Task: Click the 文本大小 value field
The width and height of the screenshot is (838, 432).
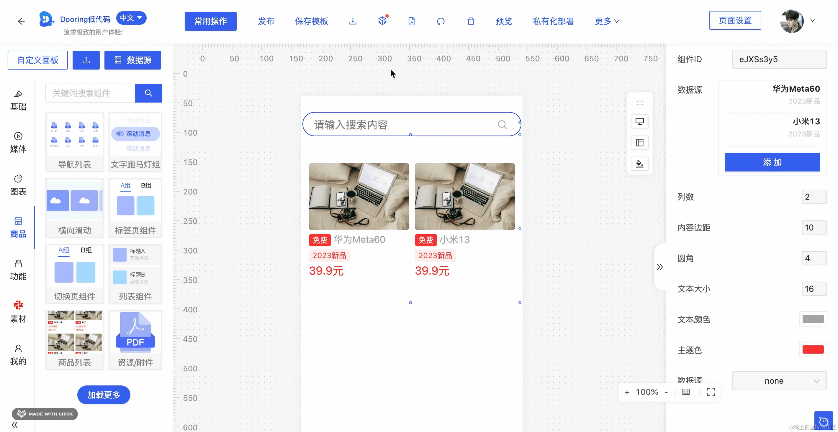Action: click(814, 289)
